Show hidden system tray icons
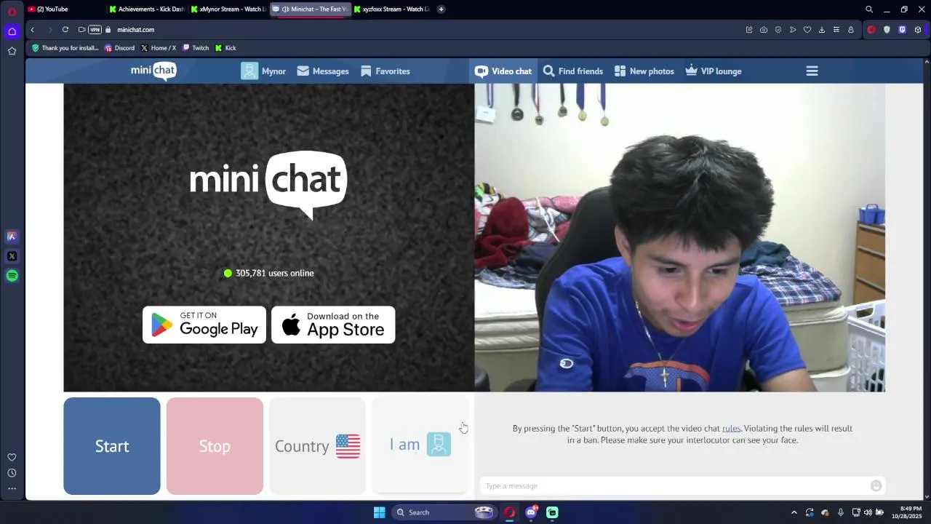931x524 pixels. point(794,512)
